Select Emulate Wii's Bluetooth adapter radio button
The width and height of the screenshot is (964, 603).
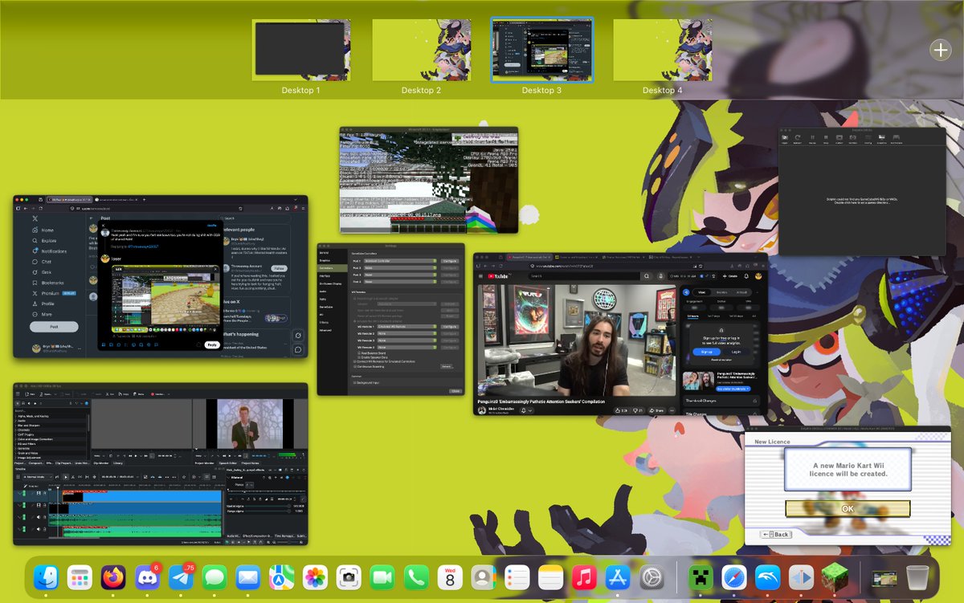click(x=354, y=321)
